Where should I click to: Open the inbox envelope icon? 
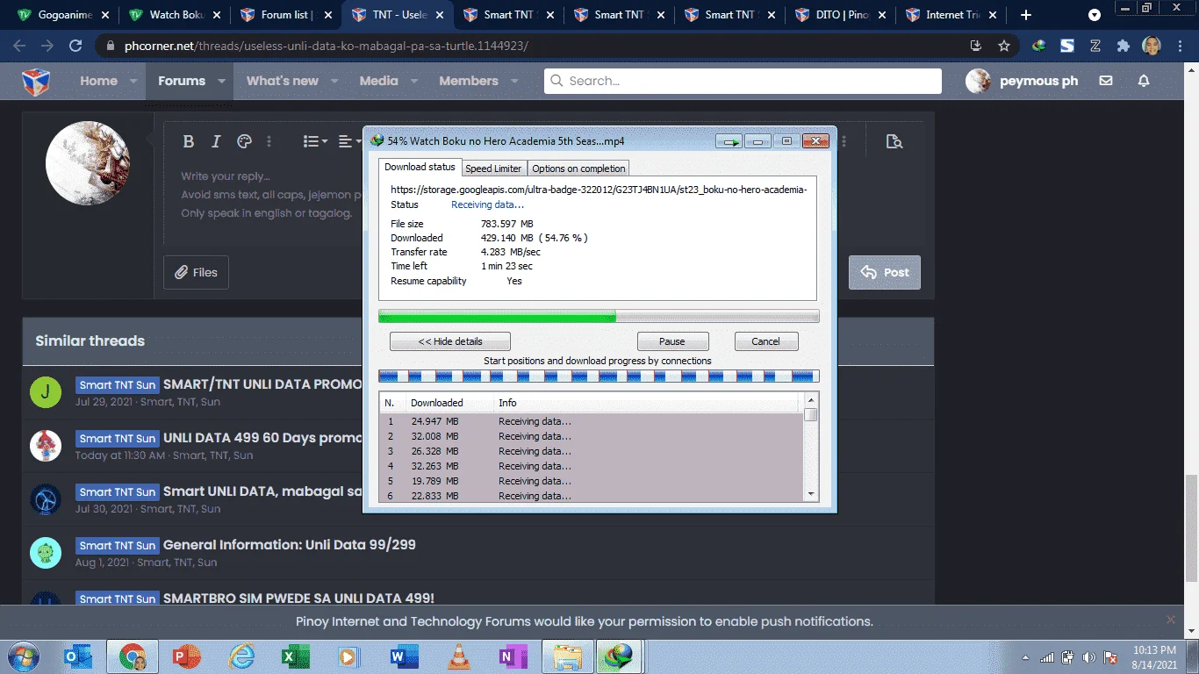(x=1106, y=81)
